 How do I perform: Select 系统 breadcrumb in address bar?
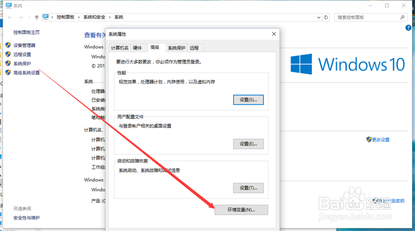(119, 17)
